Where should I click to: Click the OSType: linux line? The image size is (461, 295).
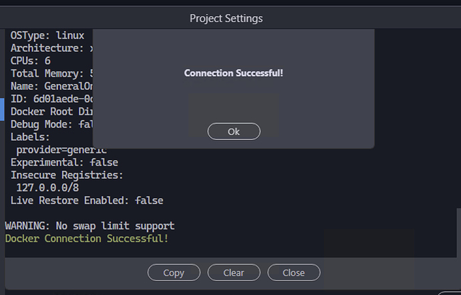click(47, 35)
